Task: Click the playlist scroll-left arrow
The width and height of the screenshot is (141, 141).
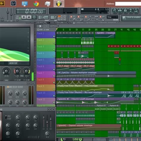Action: pyautogui.click(x=58, y=26)
